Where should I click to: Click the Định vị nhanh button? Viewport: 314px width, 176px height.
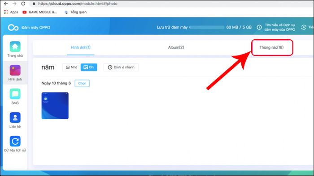[121, 67]
